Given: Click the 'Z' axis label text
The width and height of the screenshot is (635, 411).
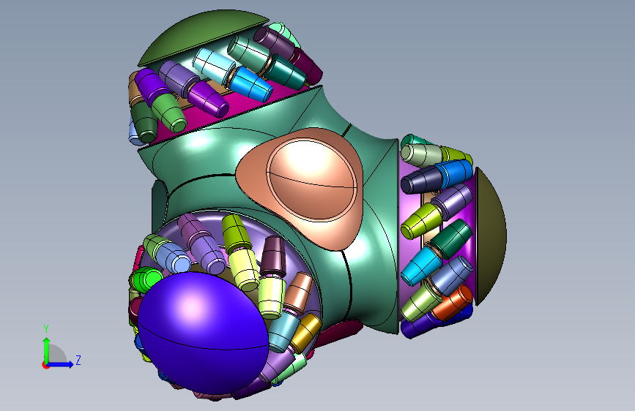Looking at the screenshot, I should pos(78,360).
